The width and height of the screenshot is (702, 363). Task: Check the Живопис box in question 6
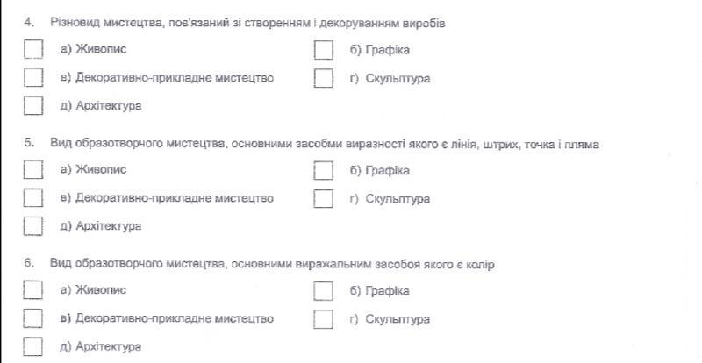tap(33, 289)
